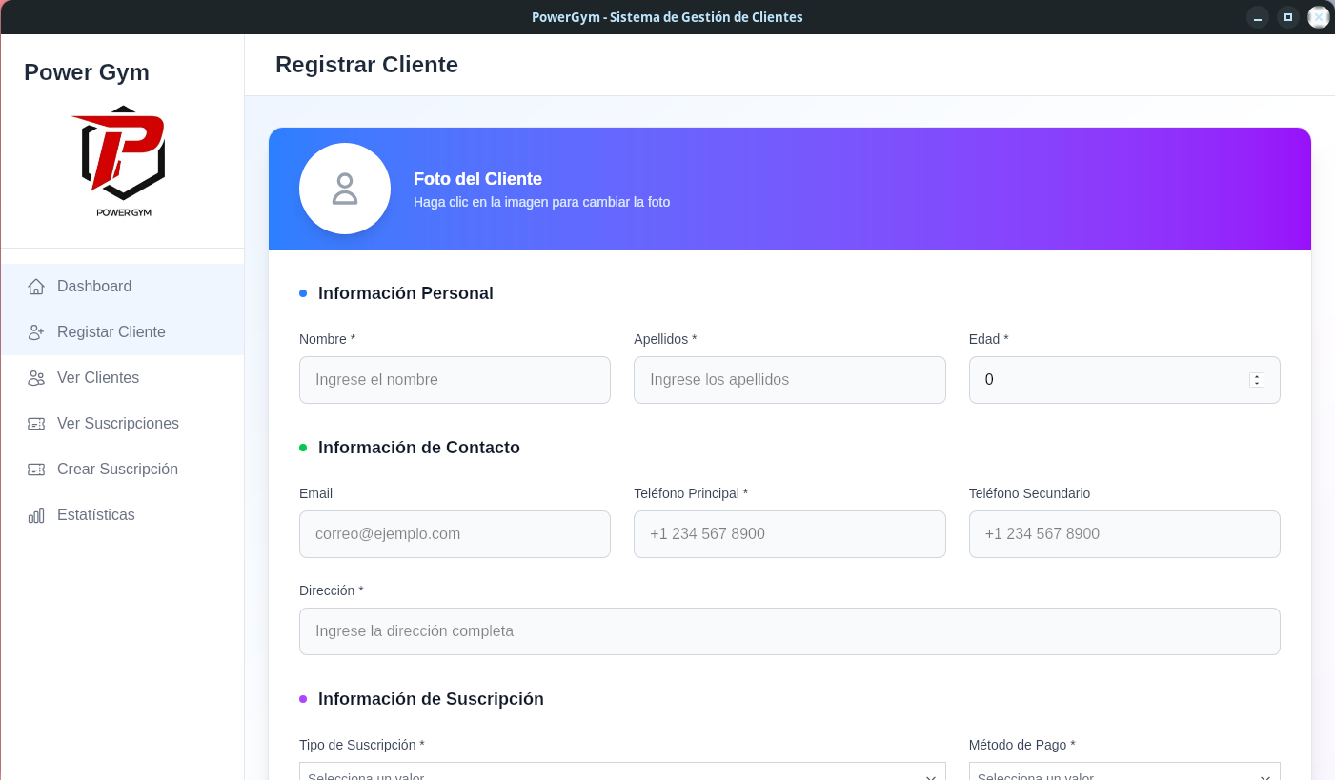Click the Registar Cliente add-user icon

click(x=36, y=332)
